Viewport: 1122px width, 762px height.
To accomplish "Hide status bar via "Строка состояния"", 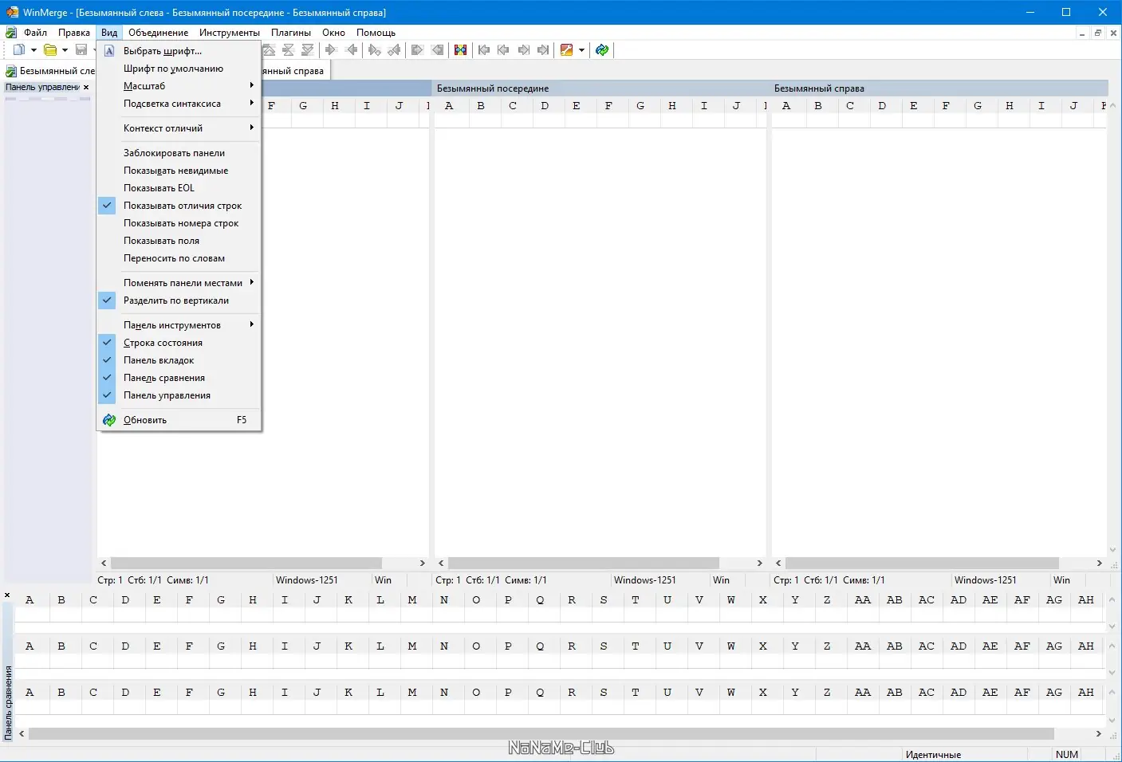I will click(x=179, y=343).
